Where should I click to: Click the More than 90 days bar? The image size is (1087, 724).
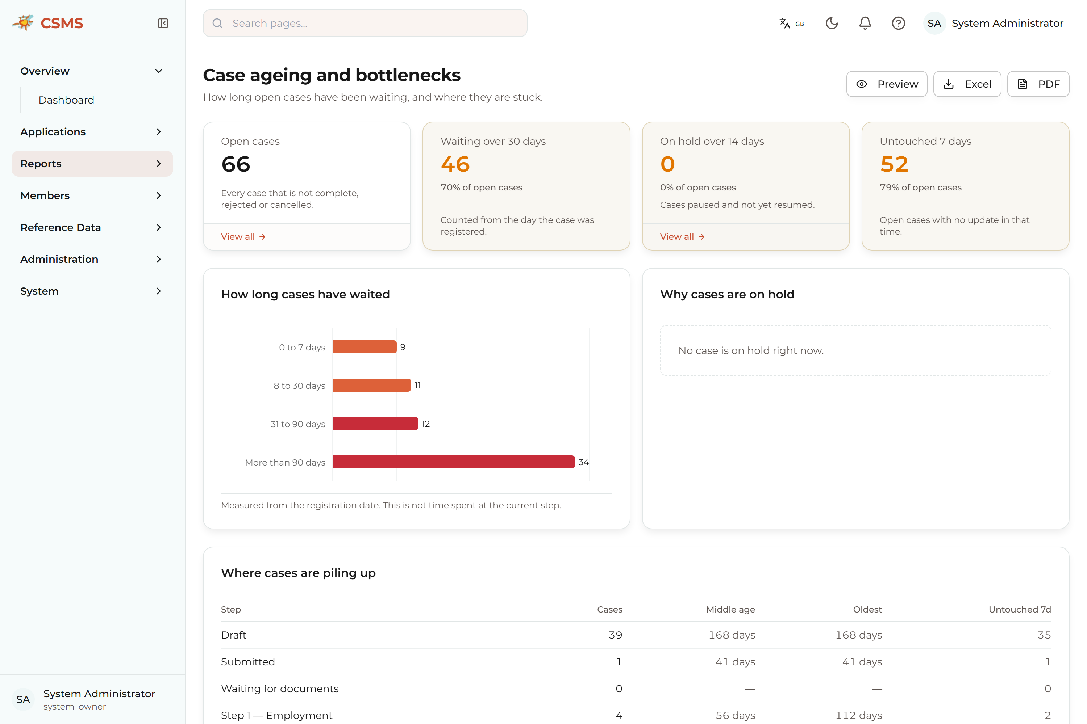point(453,462)
